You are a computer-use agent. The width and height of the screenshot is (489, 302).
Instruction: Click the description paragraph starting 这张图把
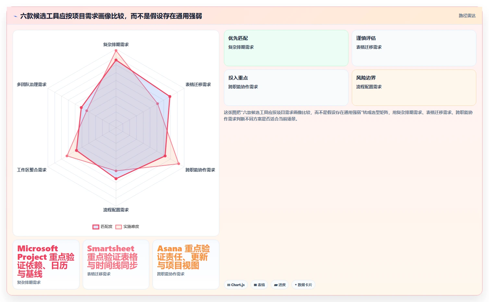348,116
